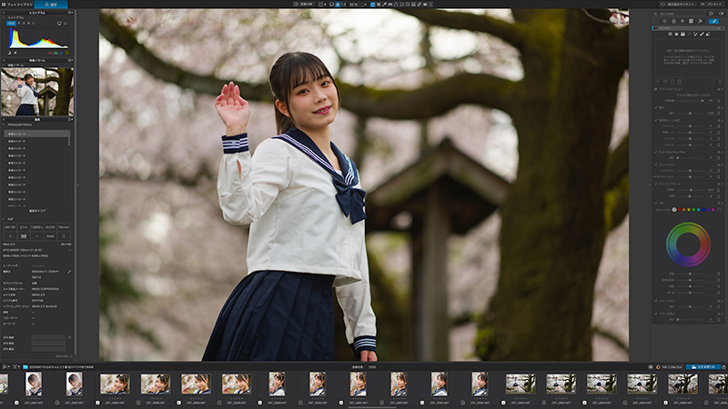Add a new mask with the plus icon
The height and width of the screenshot is (409, 728).
(x=658, y=82)
